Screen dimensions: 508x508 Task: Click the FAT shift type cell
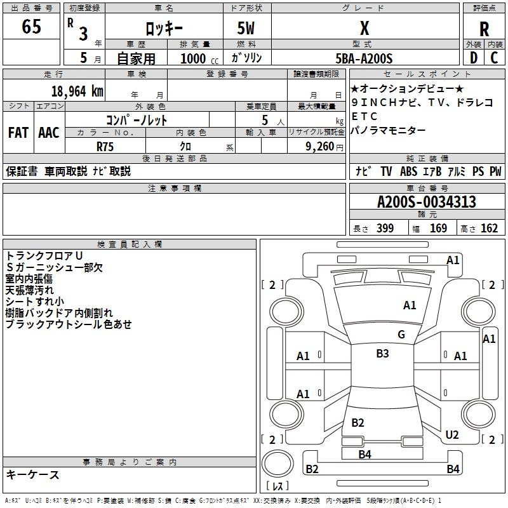(x=18, y=133)
